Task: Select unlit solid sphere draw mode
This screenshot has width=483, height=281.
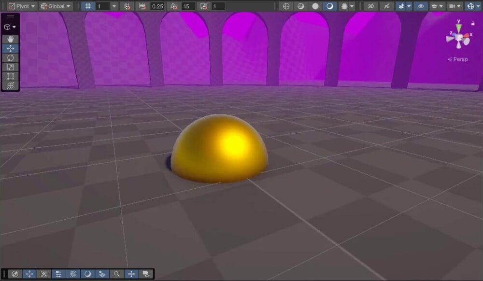Action: pos(315,6)
